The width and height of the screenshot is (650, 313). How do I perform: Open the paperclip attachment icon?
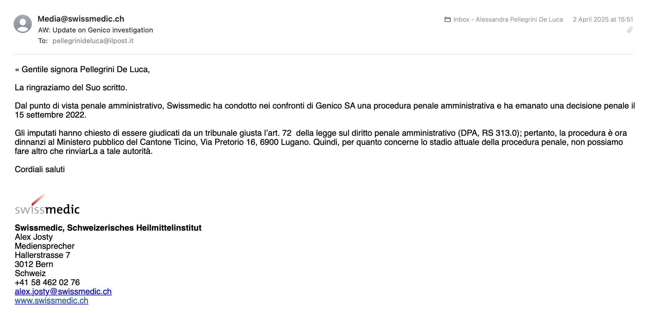click(630, 30)
